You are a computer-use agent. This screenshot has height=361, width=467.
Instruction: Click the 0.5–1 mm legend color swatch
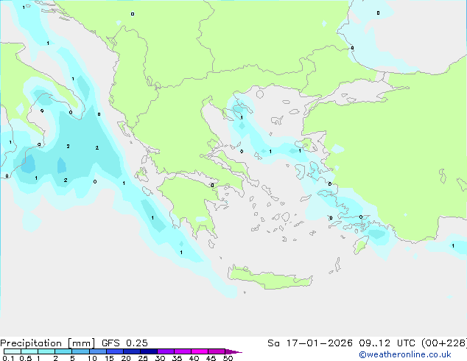[x=29, y=351]
